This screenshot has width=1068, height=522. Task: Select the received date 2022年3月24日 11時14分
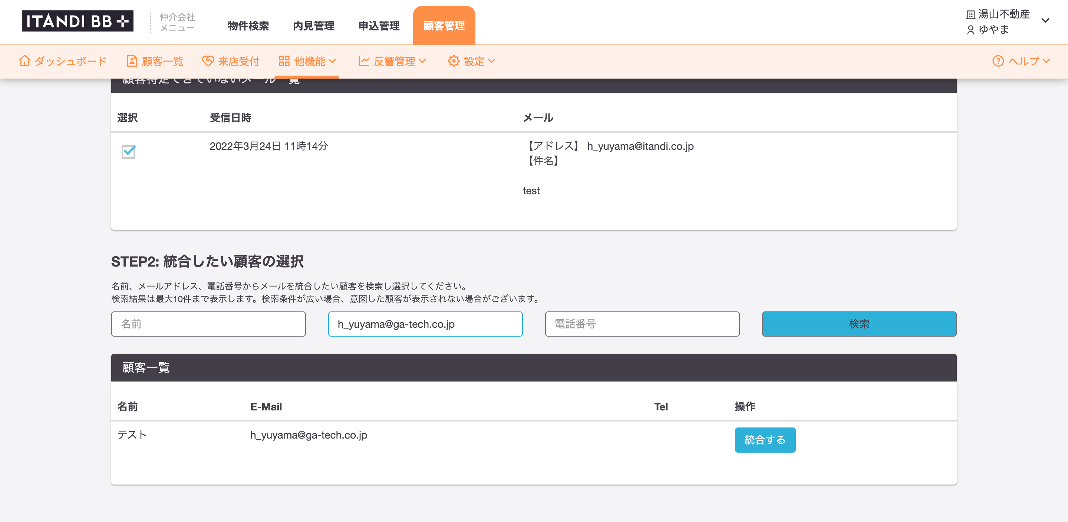(268, 146)
